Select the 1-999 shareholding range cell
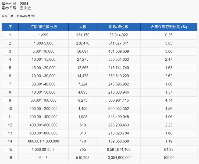 point(44,35)
